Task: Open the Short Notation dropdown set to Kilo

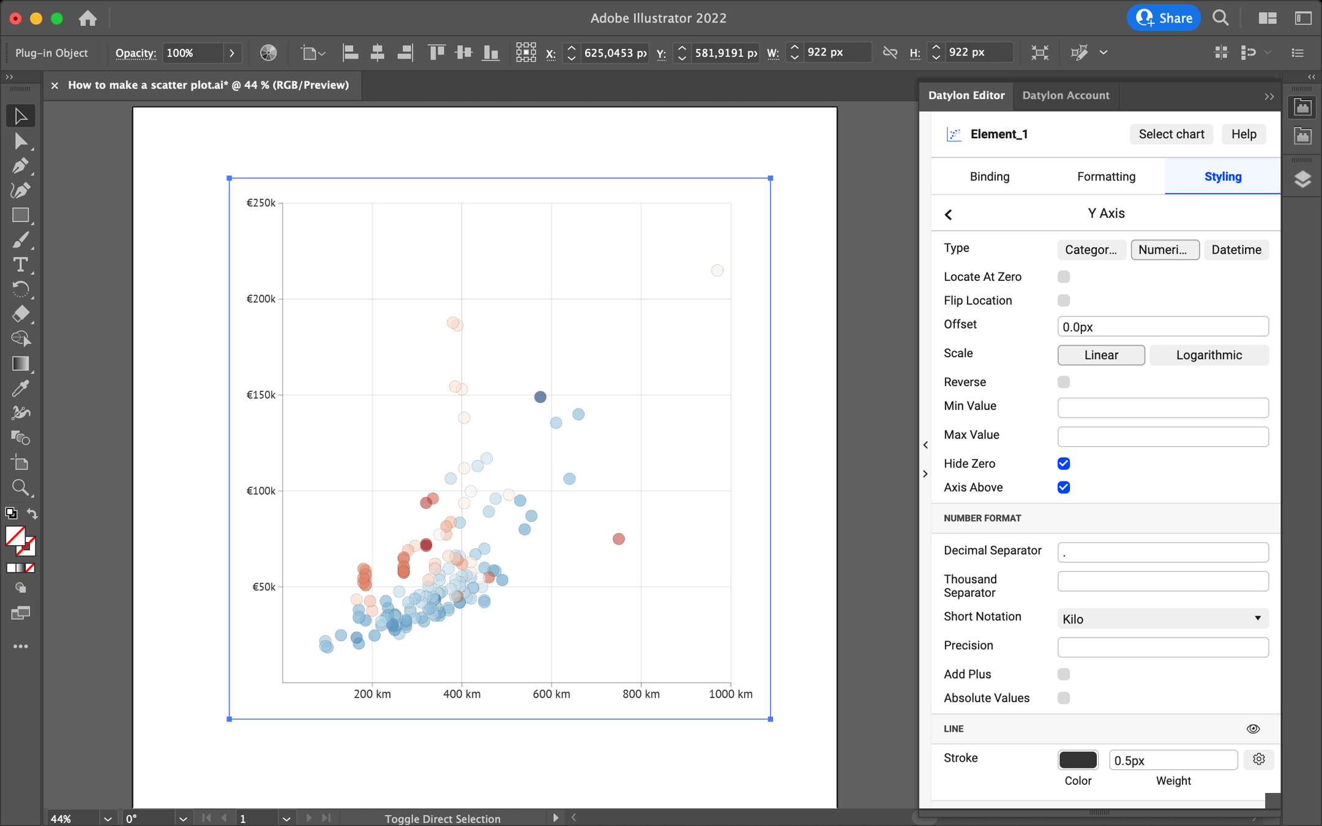Action: [x=1161, y=619]
